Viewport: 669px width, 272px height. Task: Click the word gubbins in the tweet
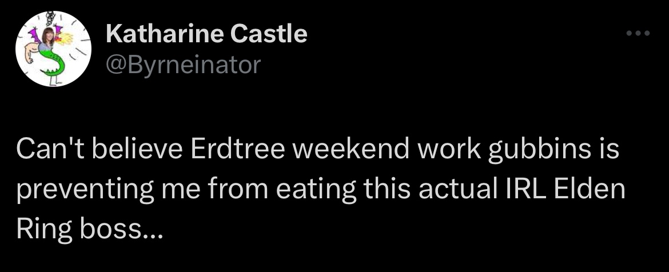coord(539,151)
